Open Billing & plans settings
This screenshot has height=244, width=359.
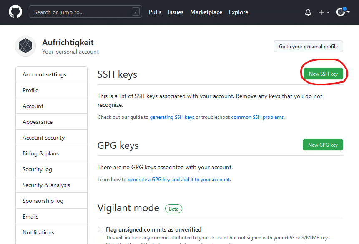tap(52, 153)
